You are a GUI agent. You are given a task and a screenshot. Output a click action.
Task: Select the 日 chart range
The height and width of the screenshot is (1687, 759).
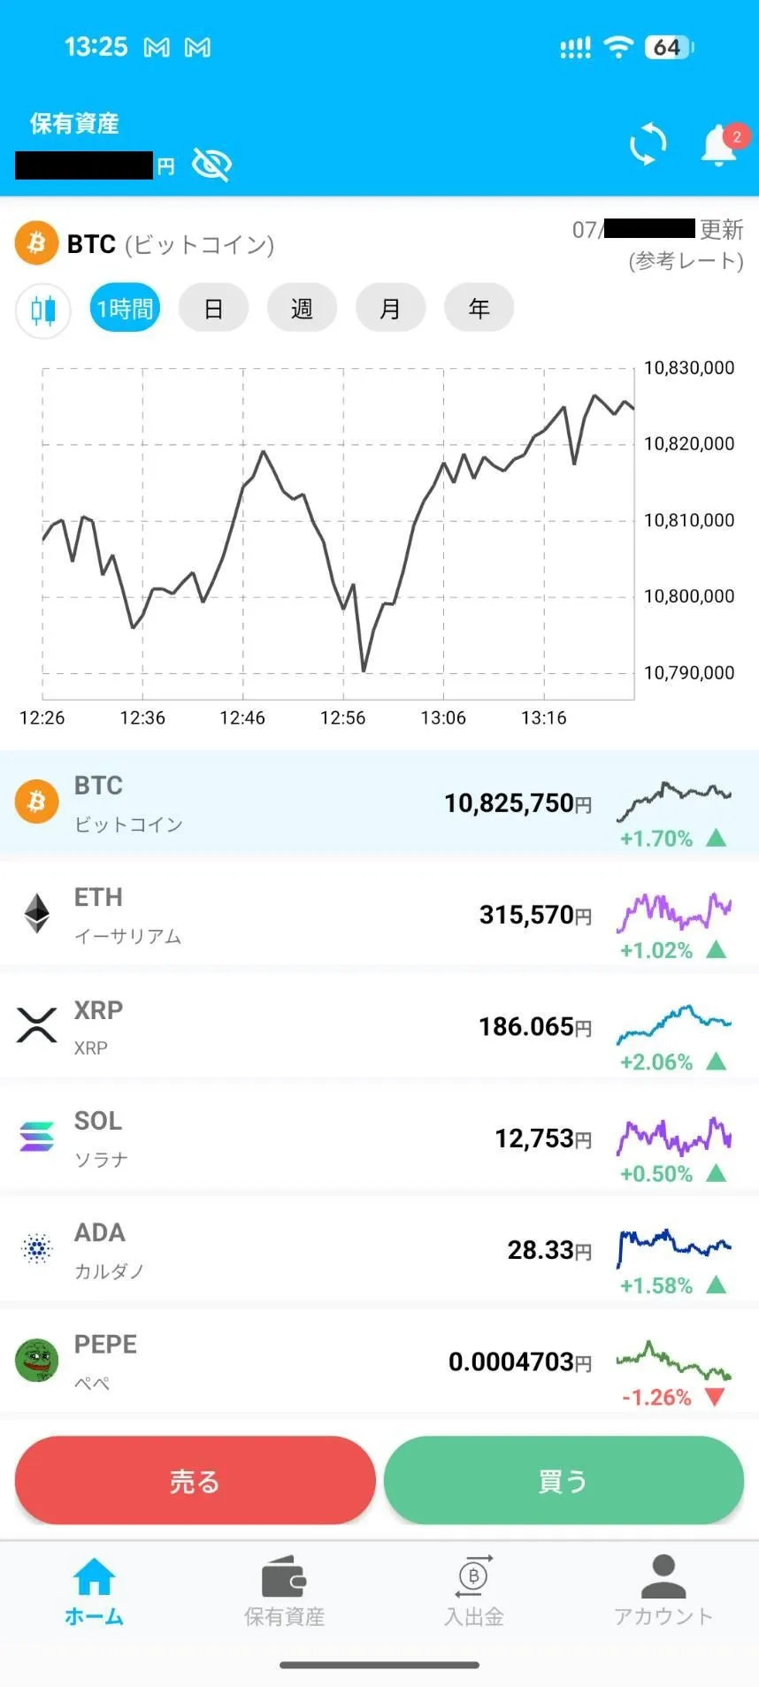tap(213, 308)
